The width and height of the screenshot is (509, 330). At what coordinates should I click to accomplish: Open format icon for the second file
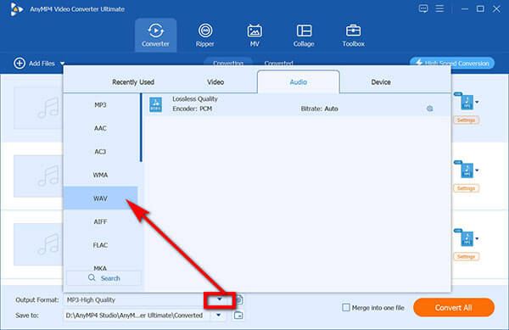467,170
